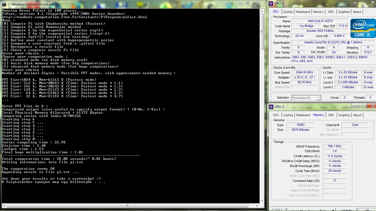Click the FSB:DRAM '1:6' value
The width and height of the screenshot is (376, 211).
tap(334, 151)
